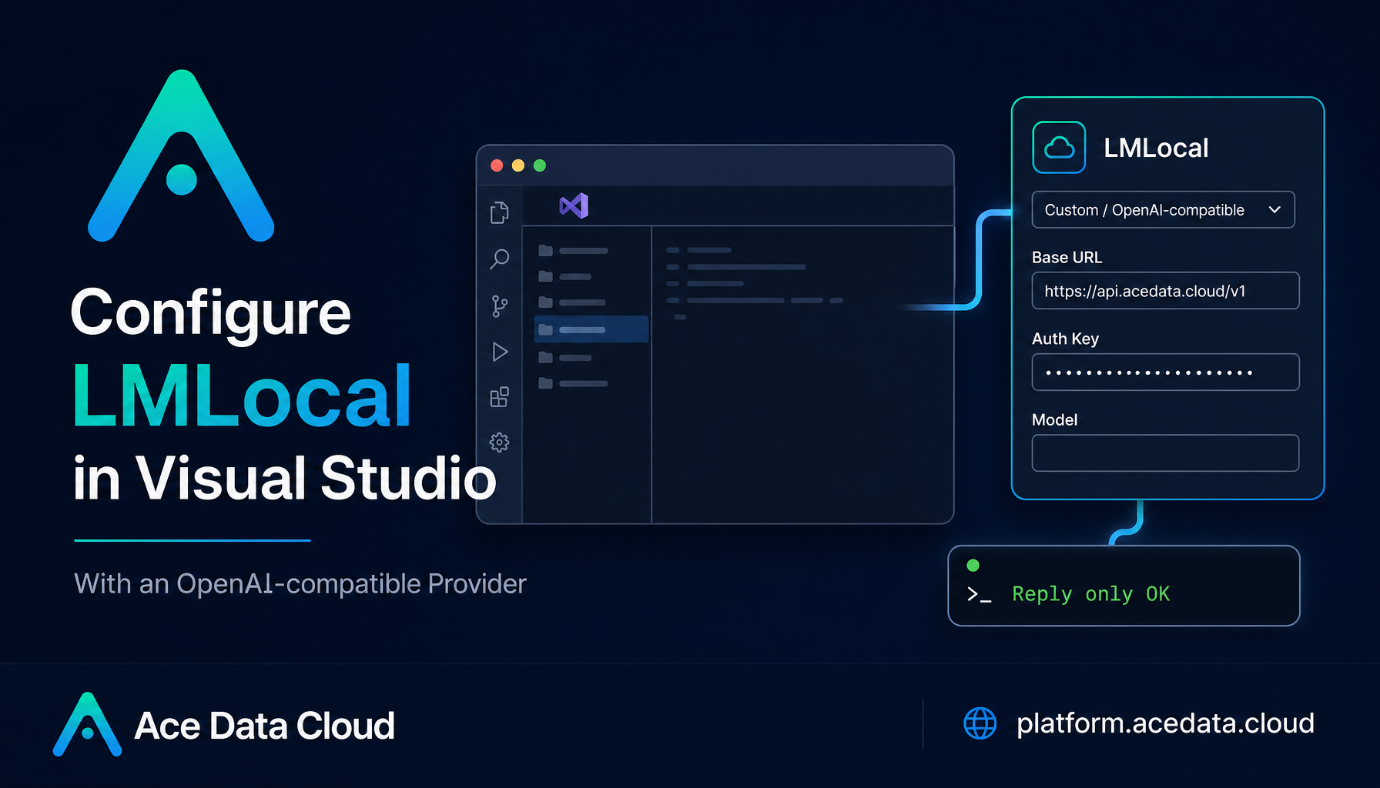Open the Search magnifier icon in sidebar

[x=500, y=259]
